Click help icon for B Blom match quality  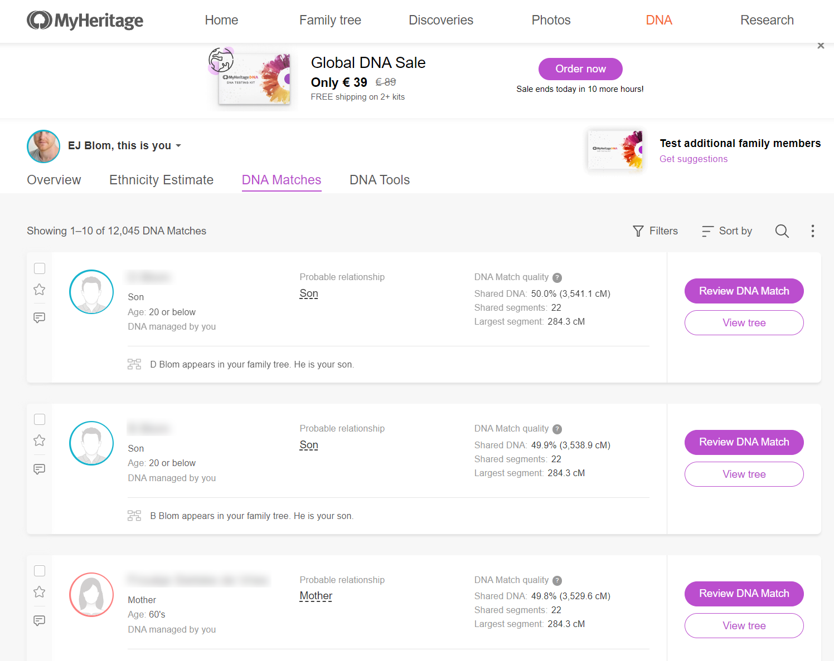(x=557, y=429)
